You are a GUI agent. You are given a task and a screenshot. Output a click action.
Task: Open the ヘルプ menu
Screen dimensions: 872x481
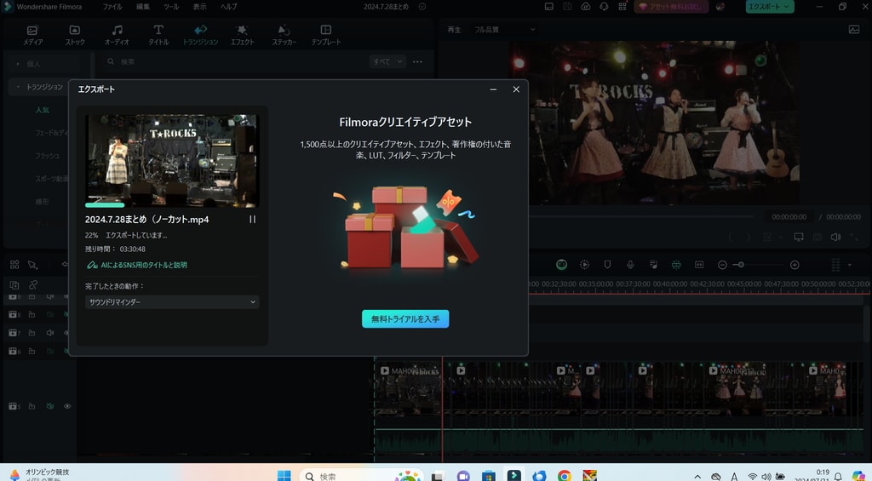pyautogui.click(x=228, y=7)
